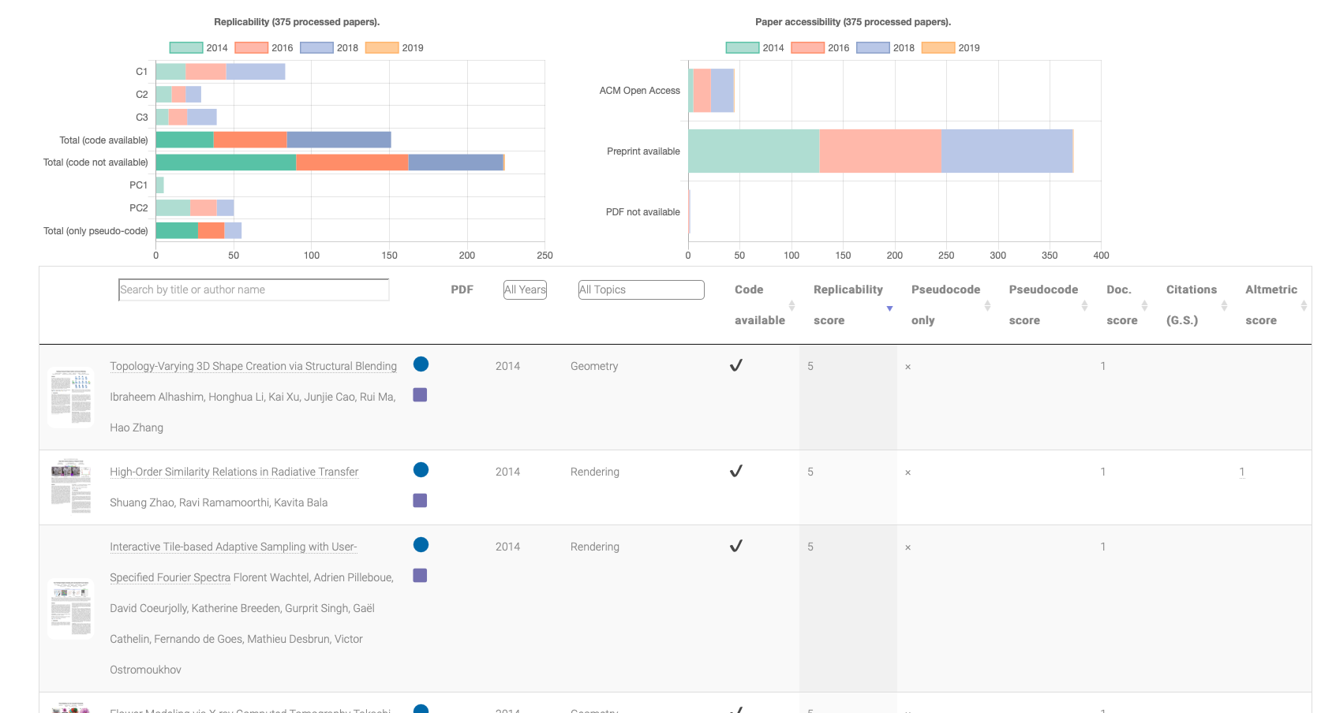
Task: Click the Citations (G.S.) column header
Action: 1192,305
